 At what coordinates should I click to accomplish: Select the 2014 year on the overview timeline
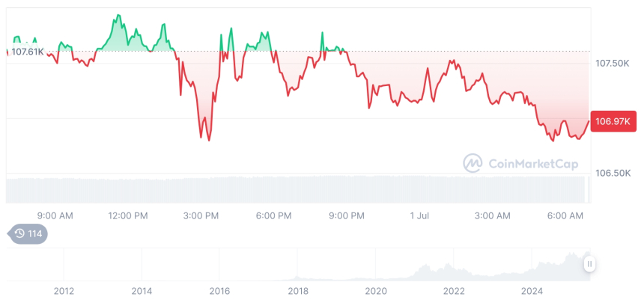coord(142,291)
